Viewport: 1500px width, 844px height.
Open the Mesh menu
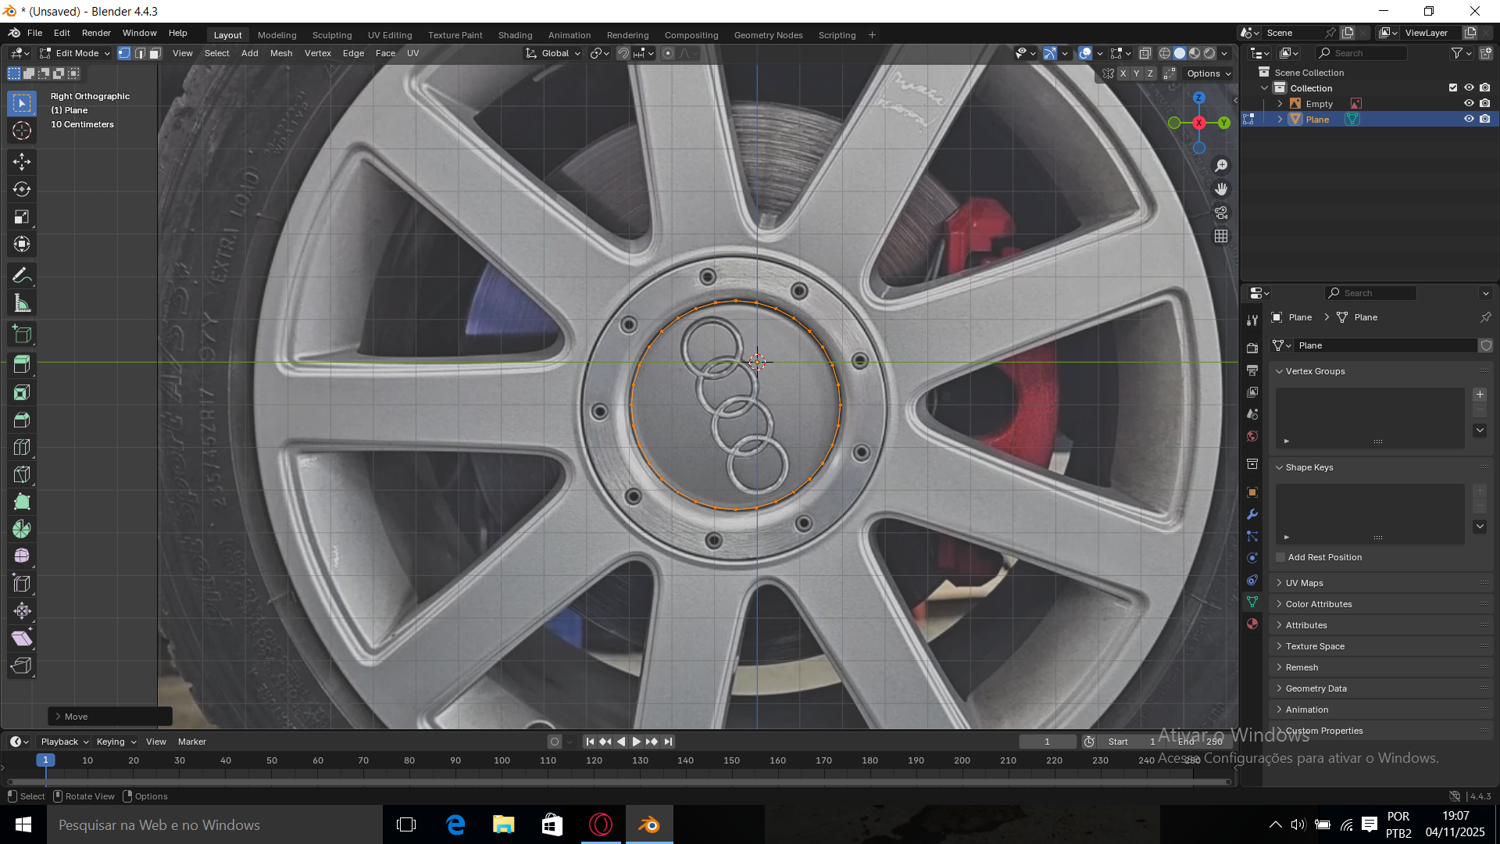pyautogui.click(x=281, y=53)
